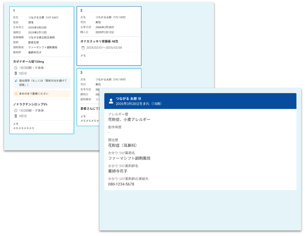Screen dimensions: 305x236
Task: Click the orange caution icon beside 多めの水で服用ください
Action: click(16, 94)
